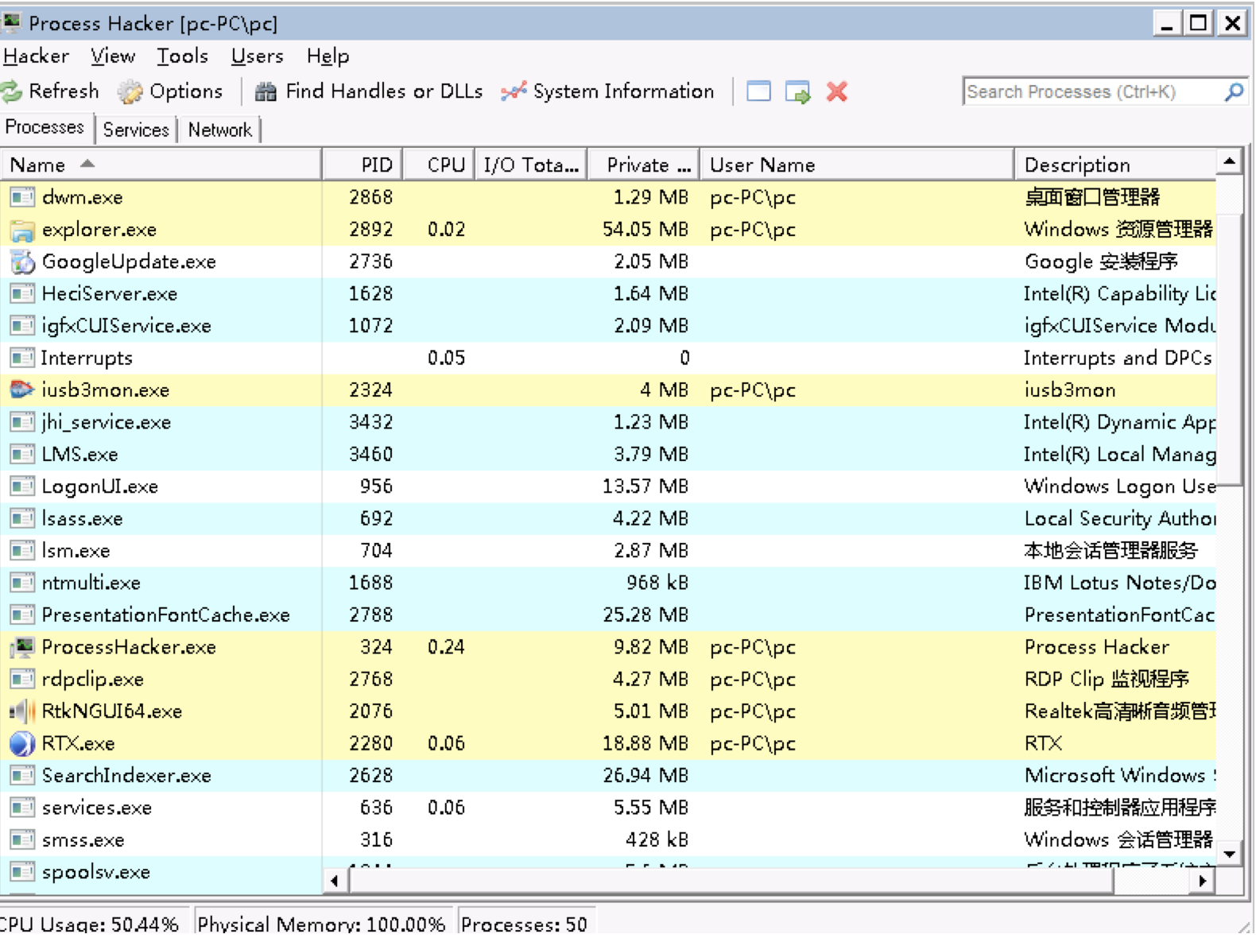
Task: Sort by the Name column header
Action: coord(161,165)
